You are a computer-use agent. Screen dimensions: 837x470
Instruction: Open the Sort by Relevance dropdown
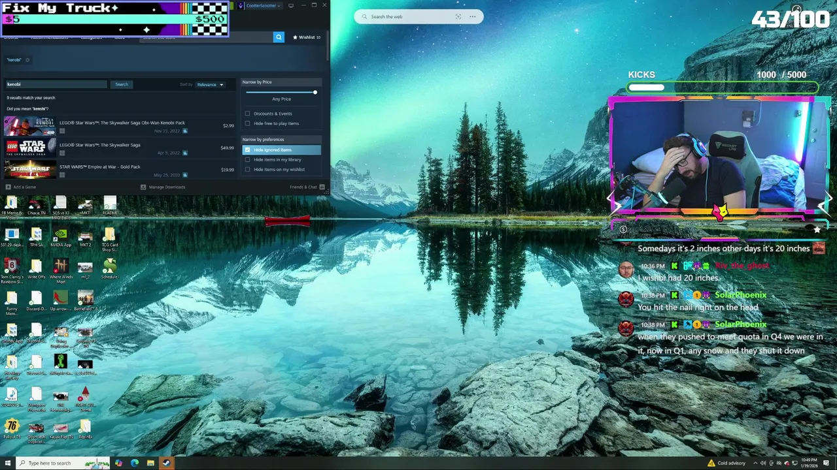(210, 84)
